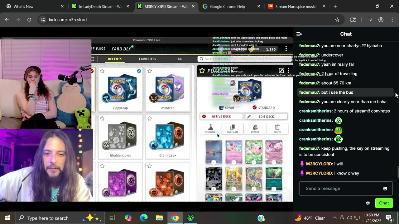Open chat settings gear icon
The image size is (399, 224).
(368, 203)
